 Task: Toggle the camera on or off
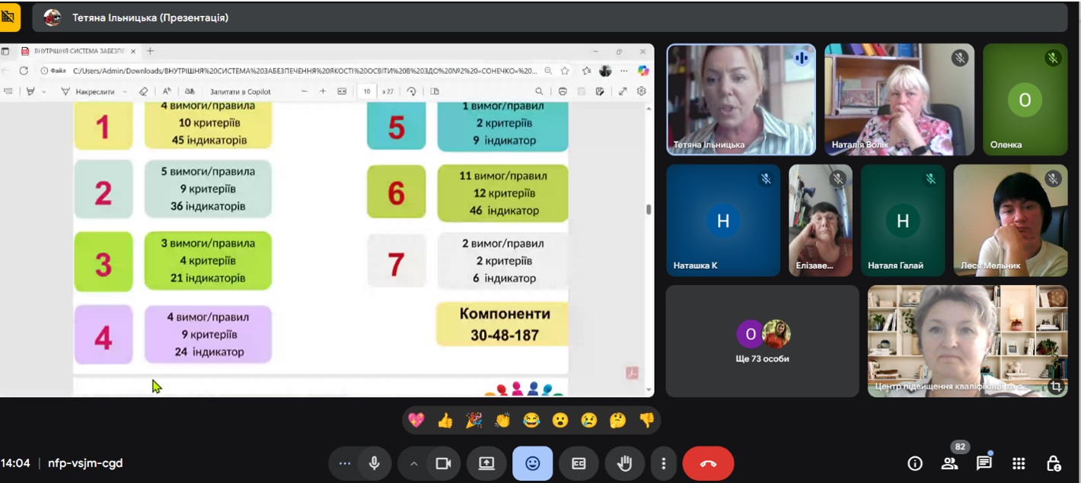click(x=443, y=463)
